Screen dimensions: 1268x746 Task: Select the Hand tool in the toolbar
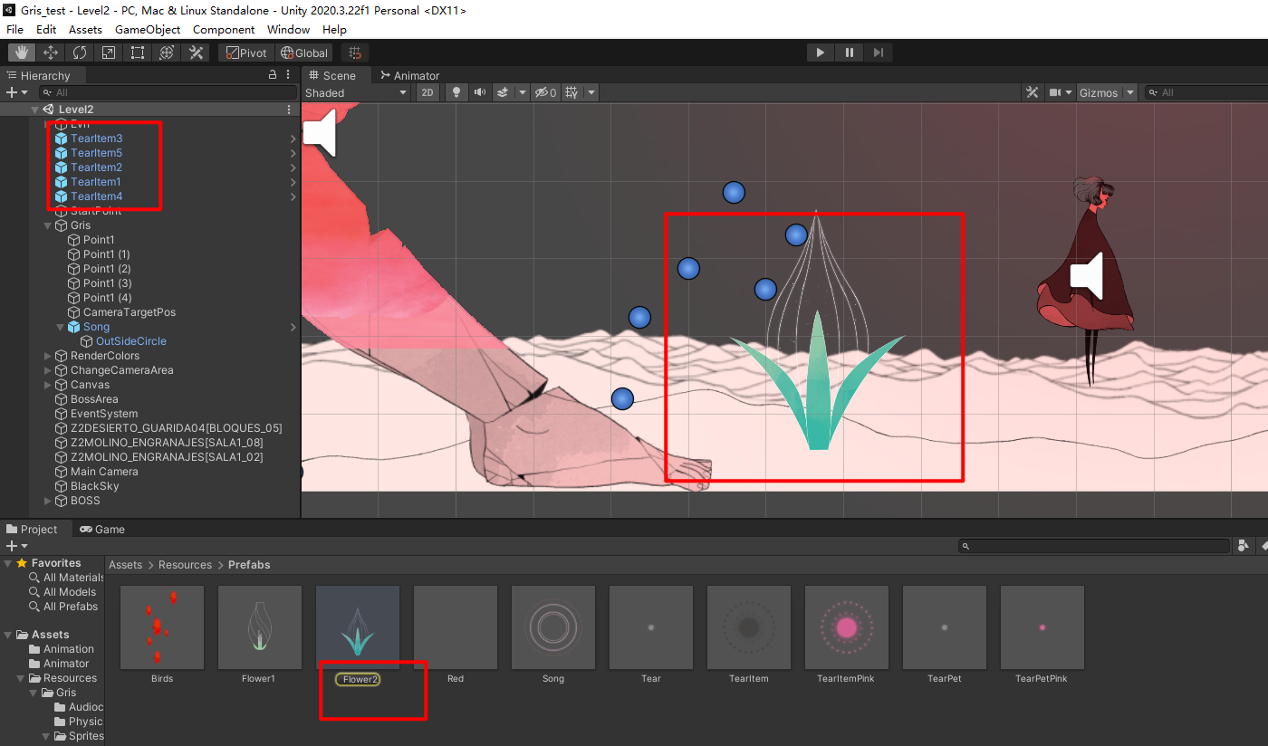pos(22,53)
